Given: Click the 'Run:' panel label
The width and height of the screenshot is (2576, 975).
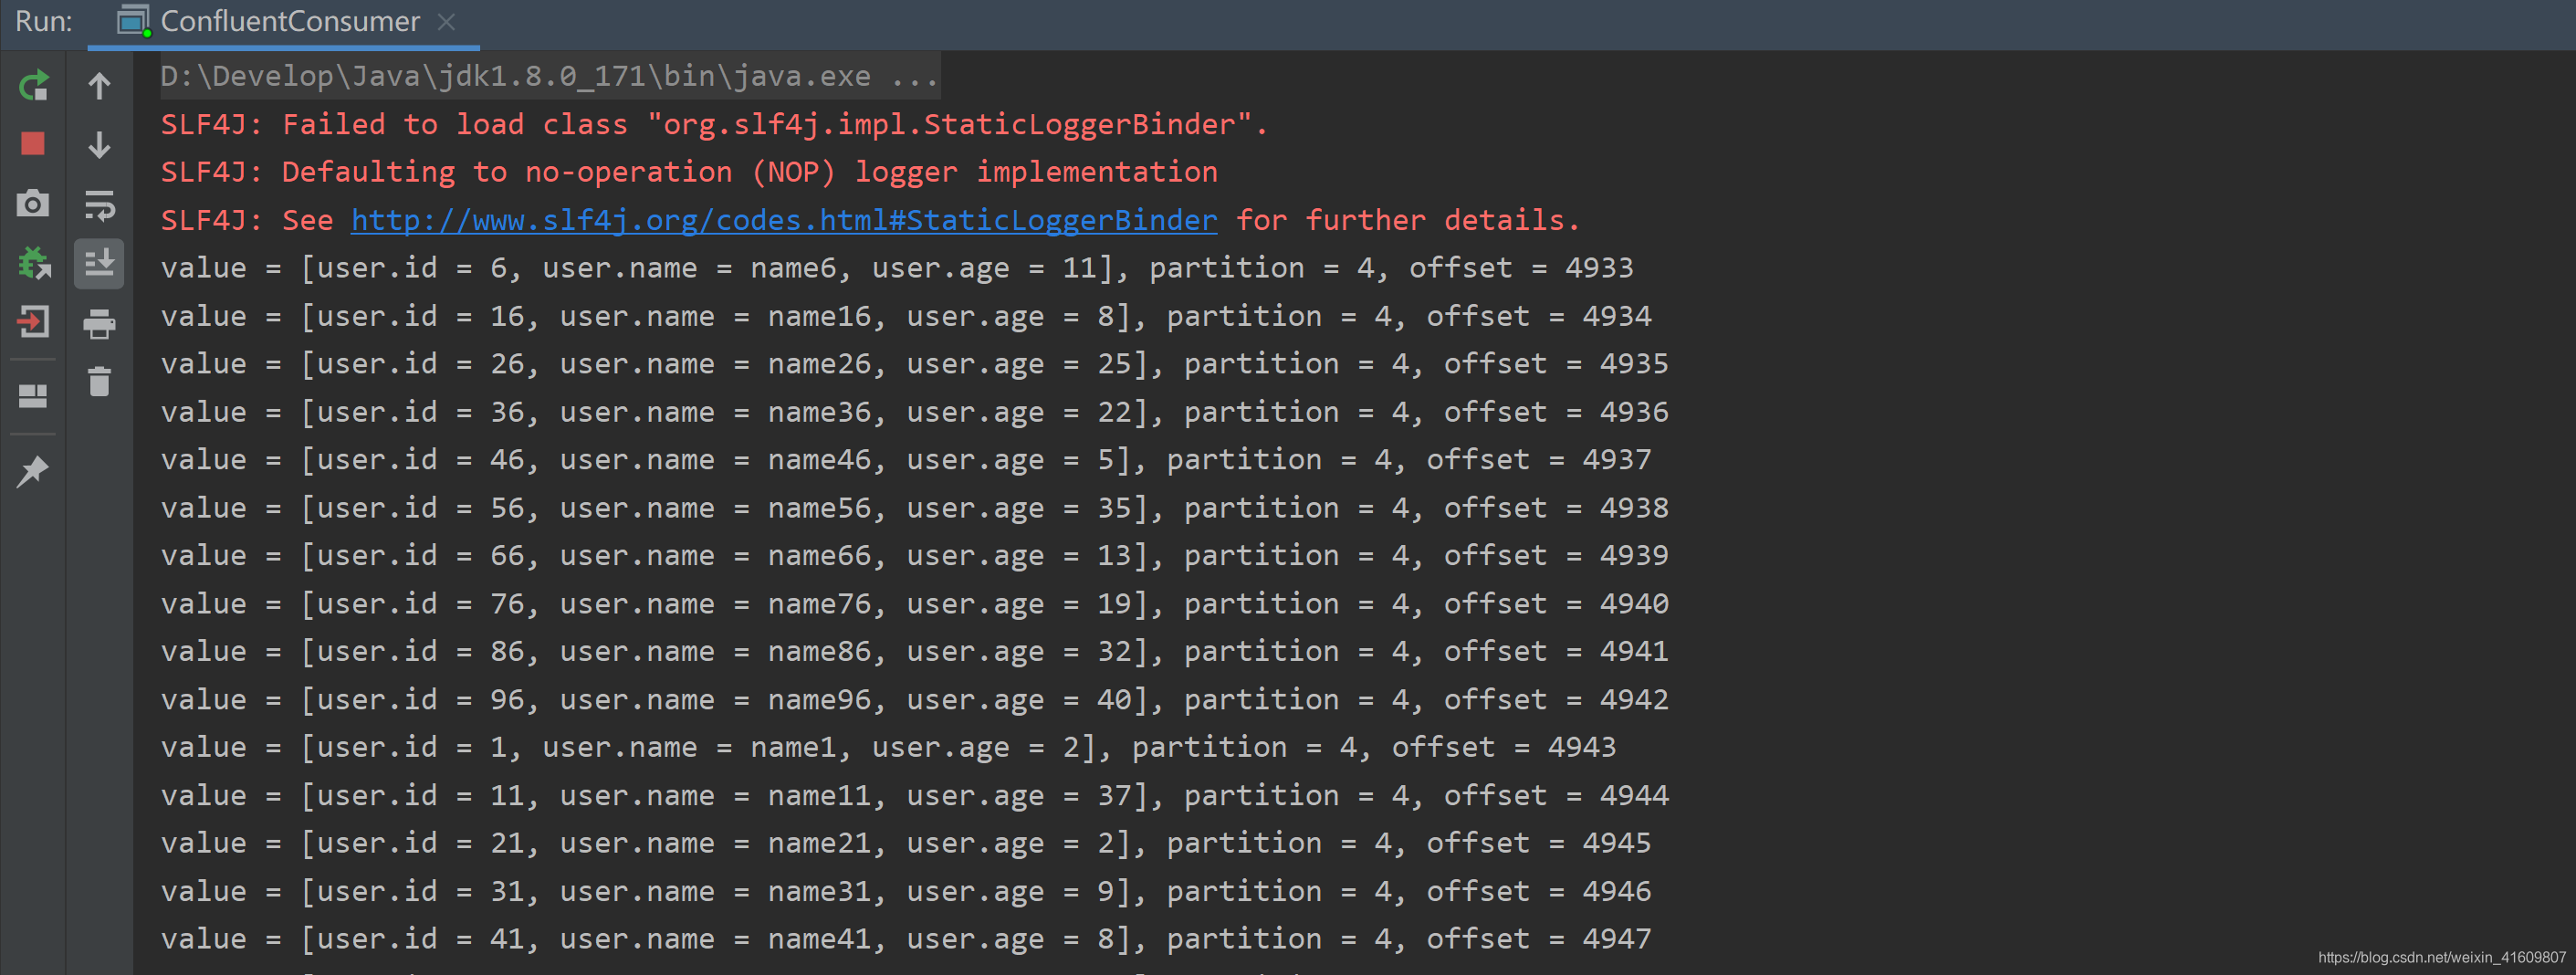Looking at the screenshot, I should [x=44, y=22].
